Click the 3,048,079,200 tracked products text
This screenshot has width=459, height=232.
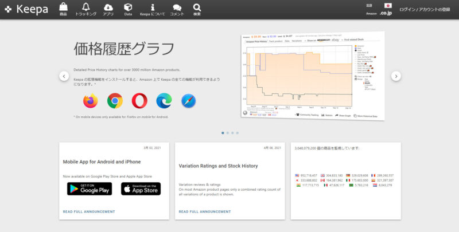click(326, 148)
